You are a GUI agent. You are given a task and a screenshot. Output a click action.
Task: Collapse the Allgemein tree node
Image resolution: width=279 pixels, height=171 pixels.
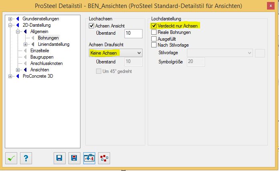click(18, 31)
